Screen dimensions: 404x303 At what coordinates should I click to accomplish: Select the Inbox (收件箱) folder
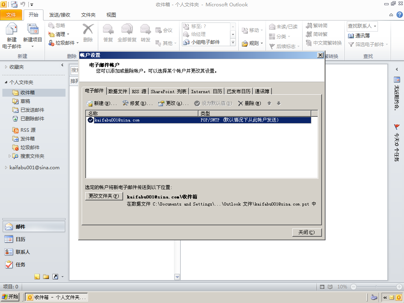click(x=34, y=92)
